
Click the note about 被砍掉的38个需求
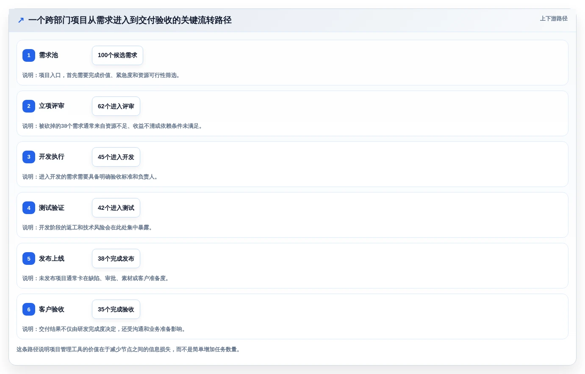114,126
